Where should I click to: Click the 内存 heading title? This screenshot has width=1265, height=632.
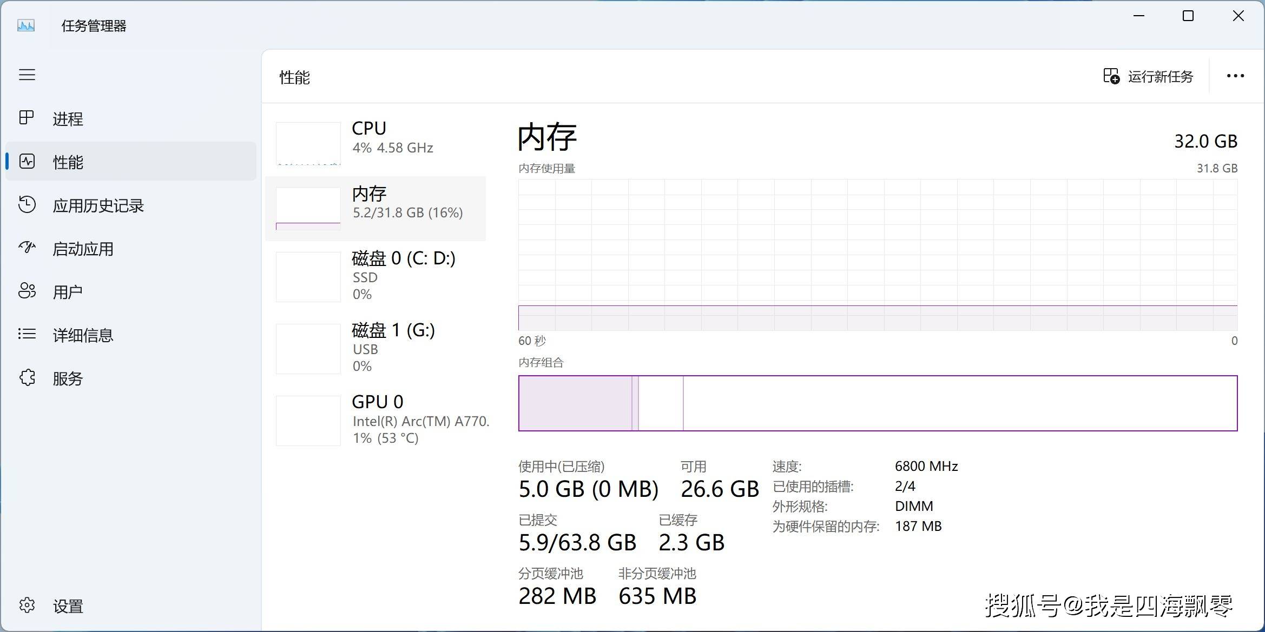coord(547,137)
